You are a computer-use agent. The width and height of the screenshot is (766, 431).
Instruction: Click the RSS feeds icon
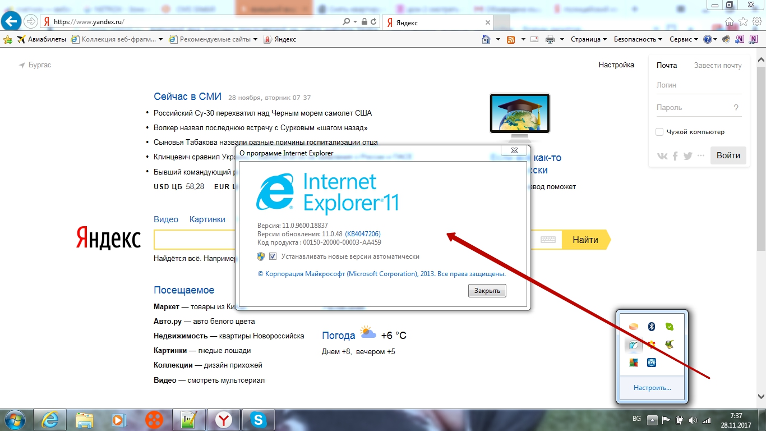coord(511,39)
